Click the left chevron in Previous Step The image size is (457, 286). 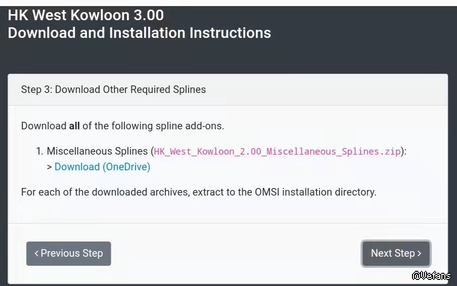[36, 253]
